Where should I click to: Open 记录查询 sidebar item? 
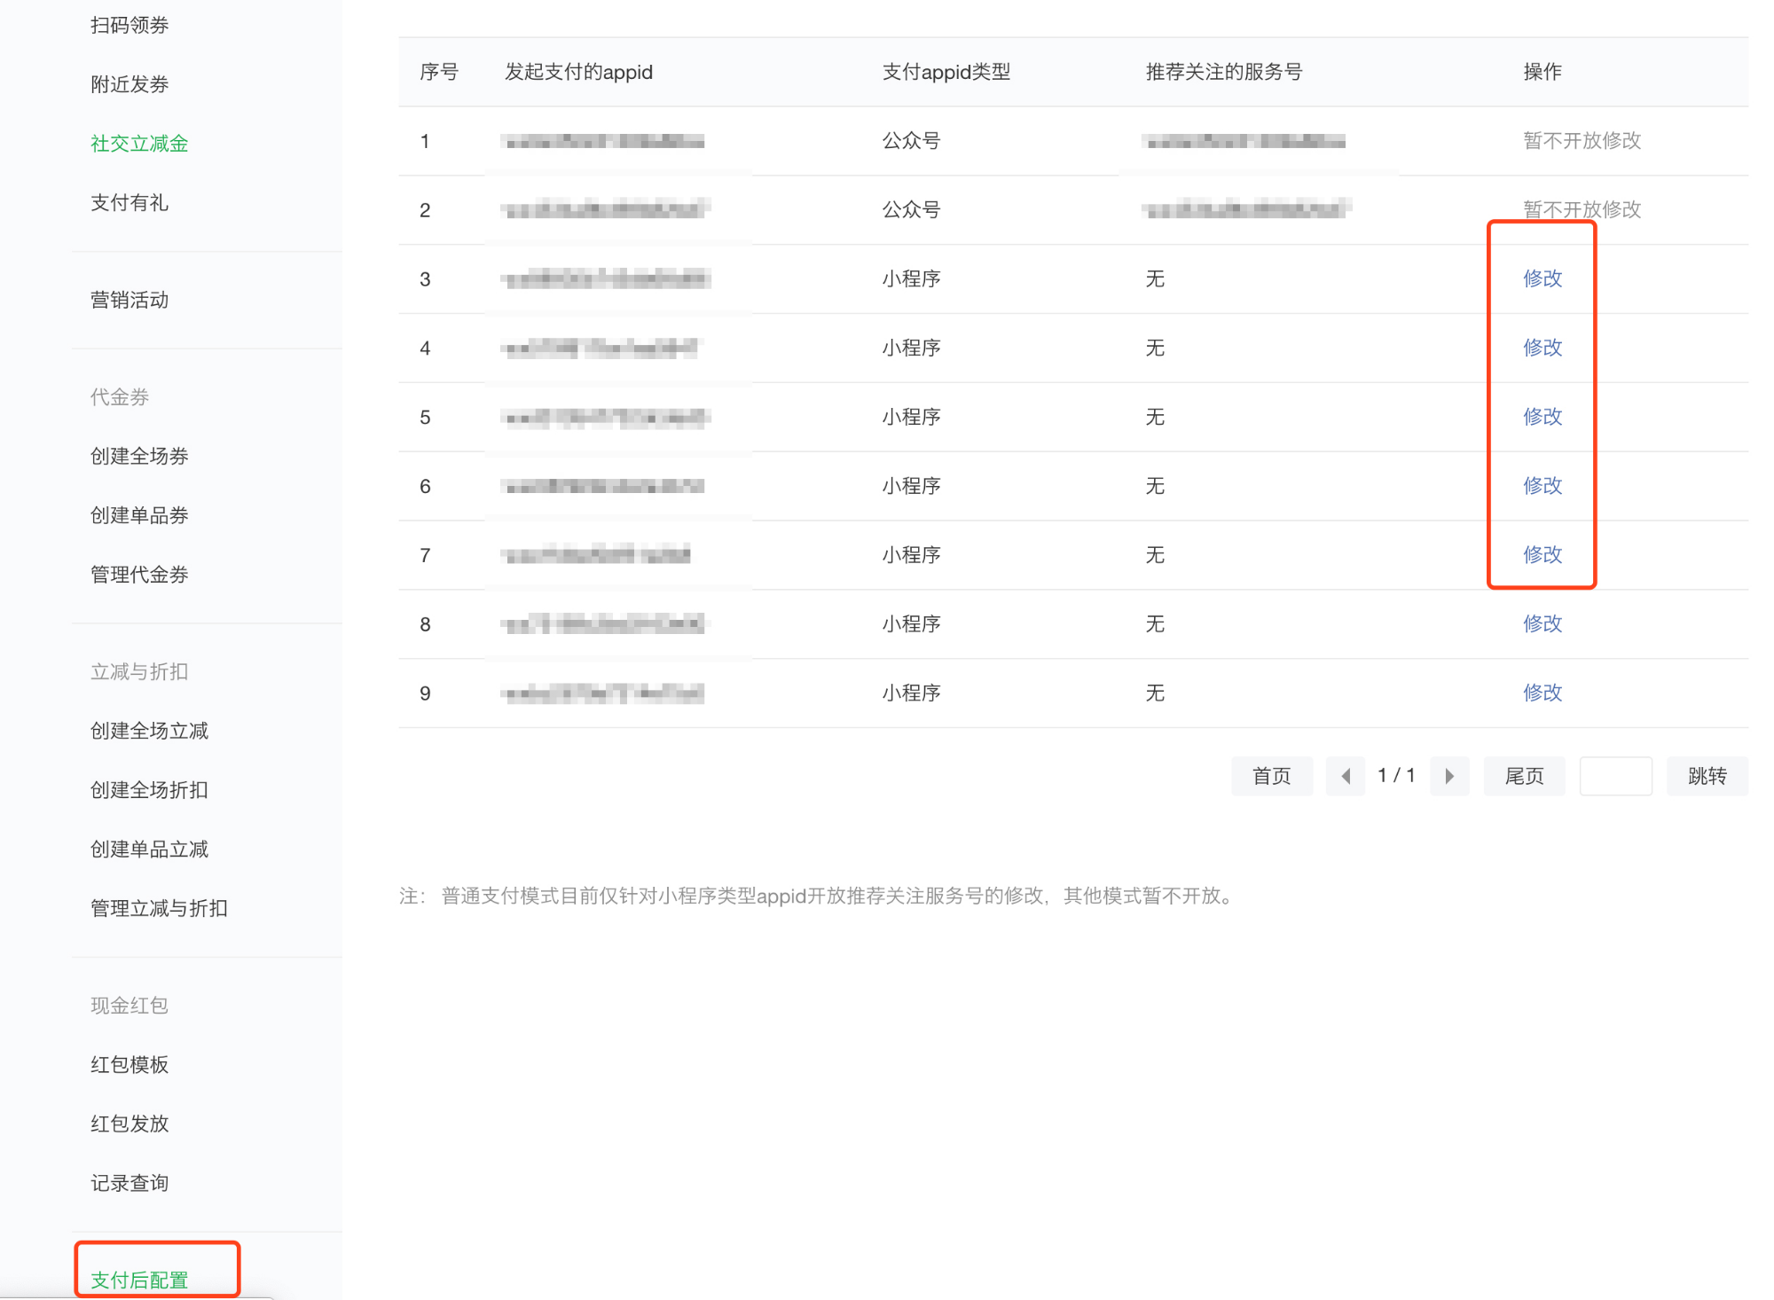(x=130, y=1183)
